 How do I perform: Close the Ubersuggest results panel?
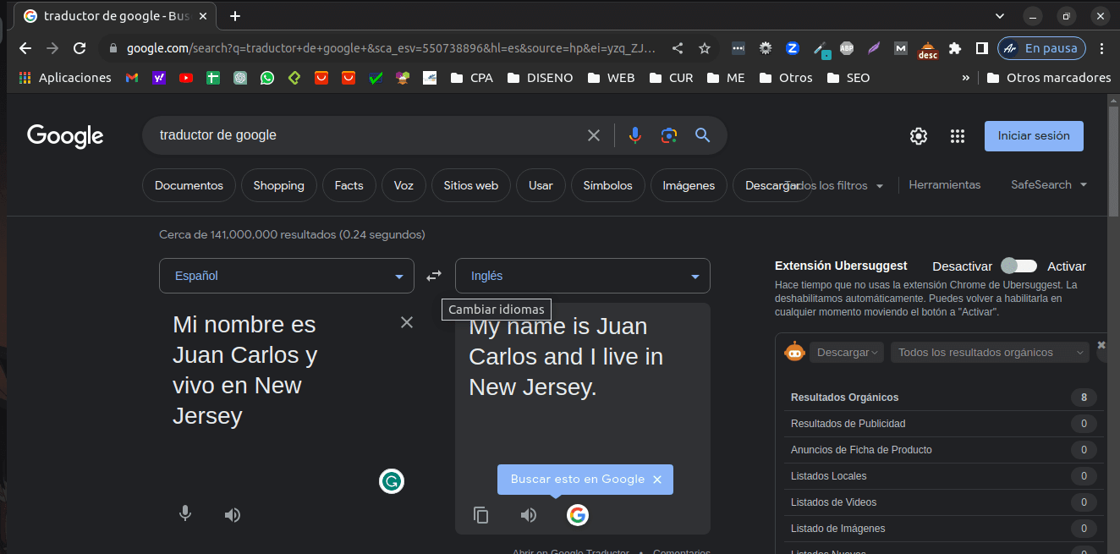[x=1101, y=345]
